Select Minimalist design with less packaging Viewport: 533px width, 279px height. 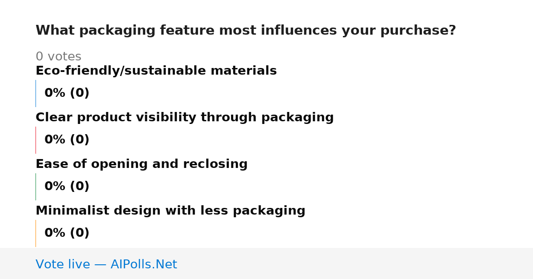tap(170, 211)
